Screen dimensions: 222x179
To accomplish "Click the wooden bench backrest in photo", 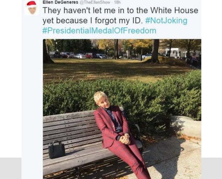I will tap(70, 127).
